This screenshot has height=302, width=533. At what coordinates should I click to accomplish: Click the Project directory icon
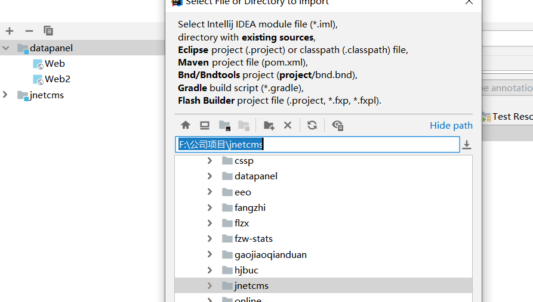tap(224, 125)
